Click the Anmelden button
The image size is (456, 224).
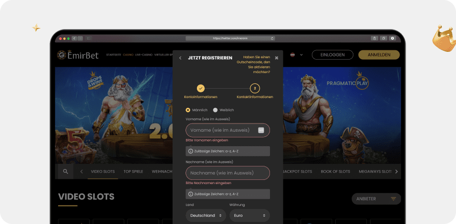point(379,54)
